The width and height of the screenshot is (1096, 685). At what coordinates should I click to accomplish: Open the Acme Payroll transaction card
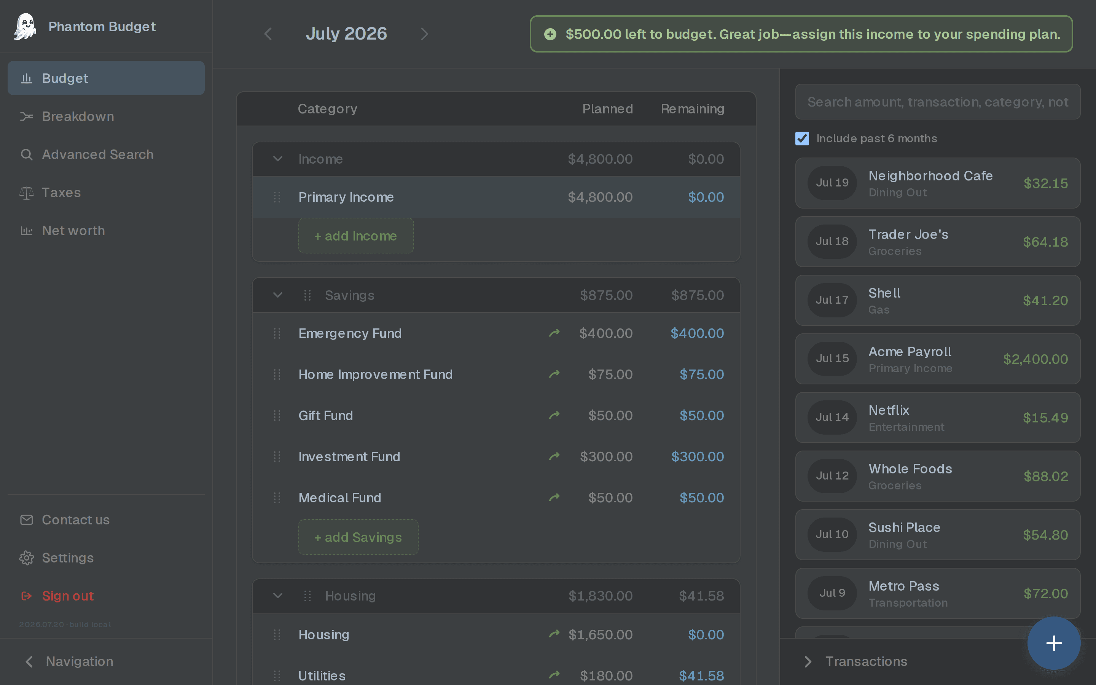pos(937,359)
